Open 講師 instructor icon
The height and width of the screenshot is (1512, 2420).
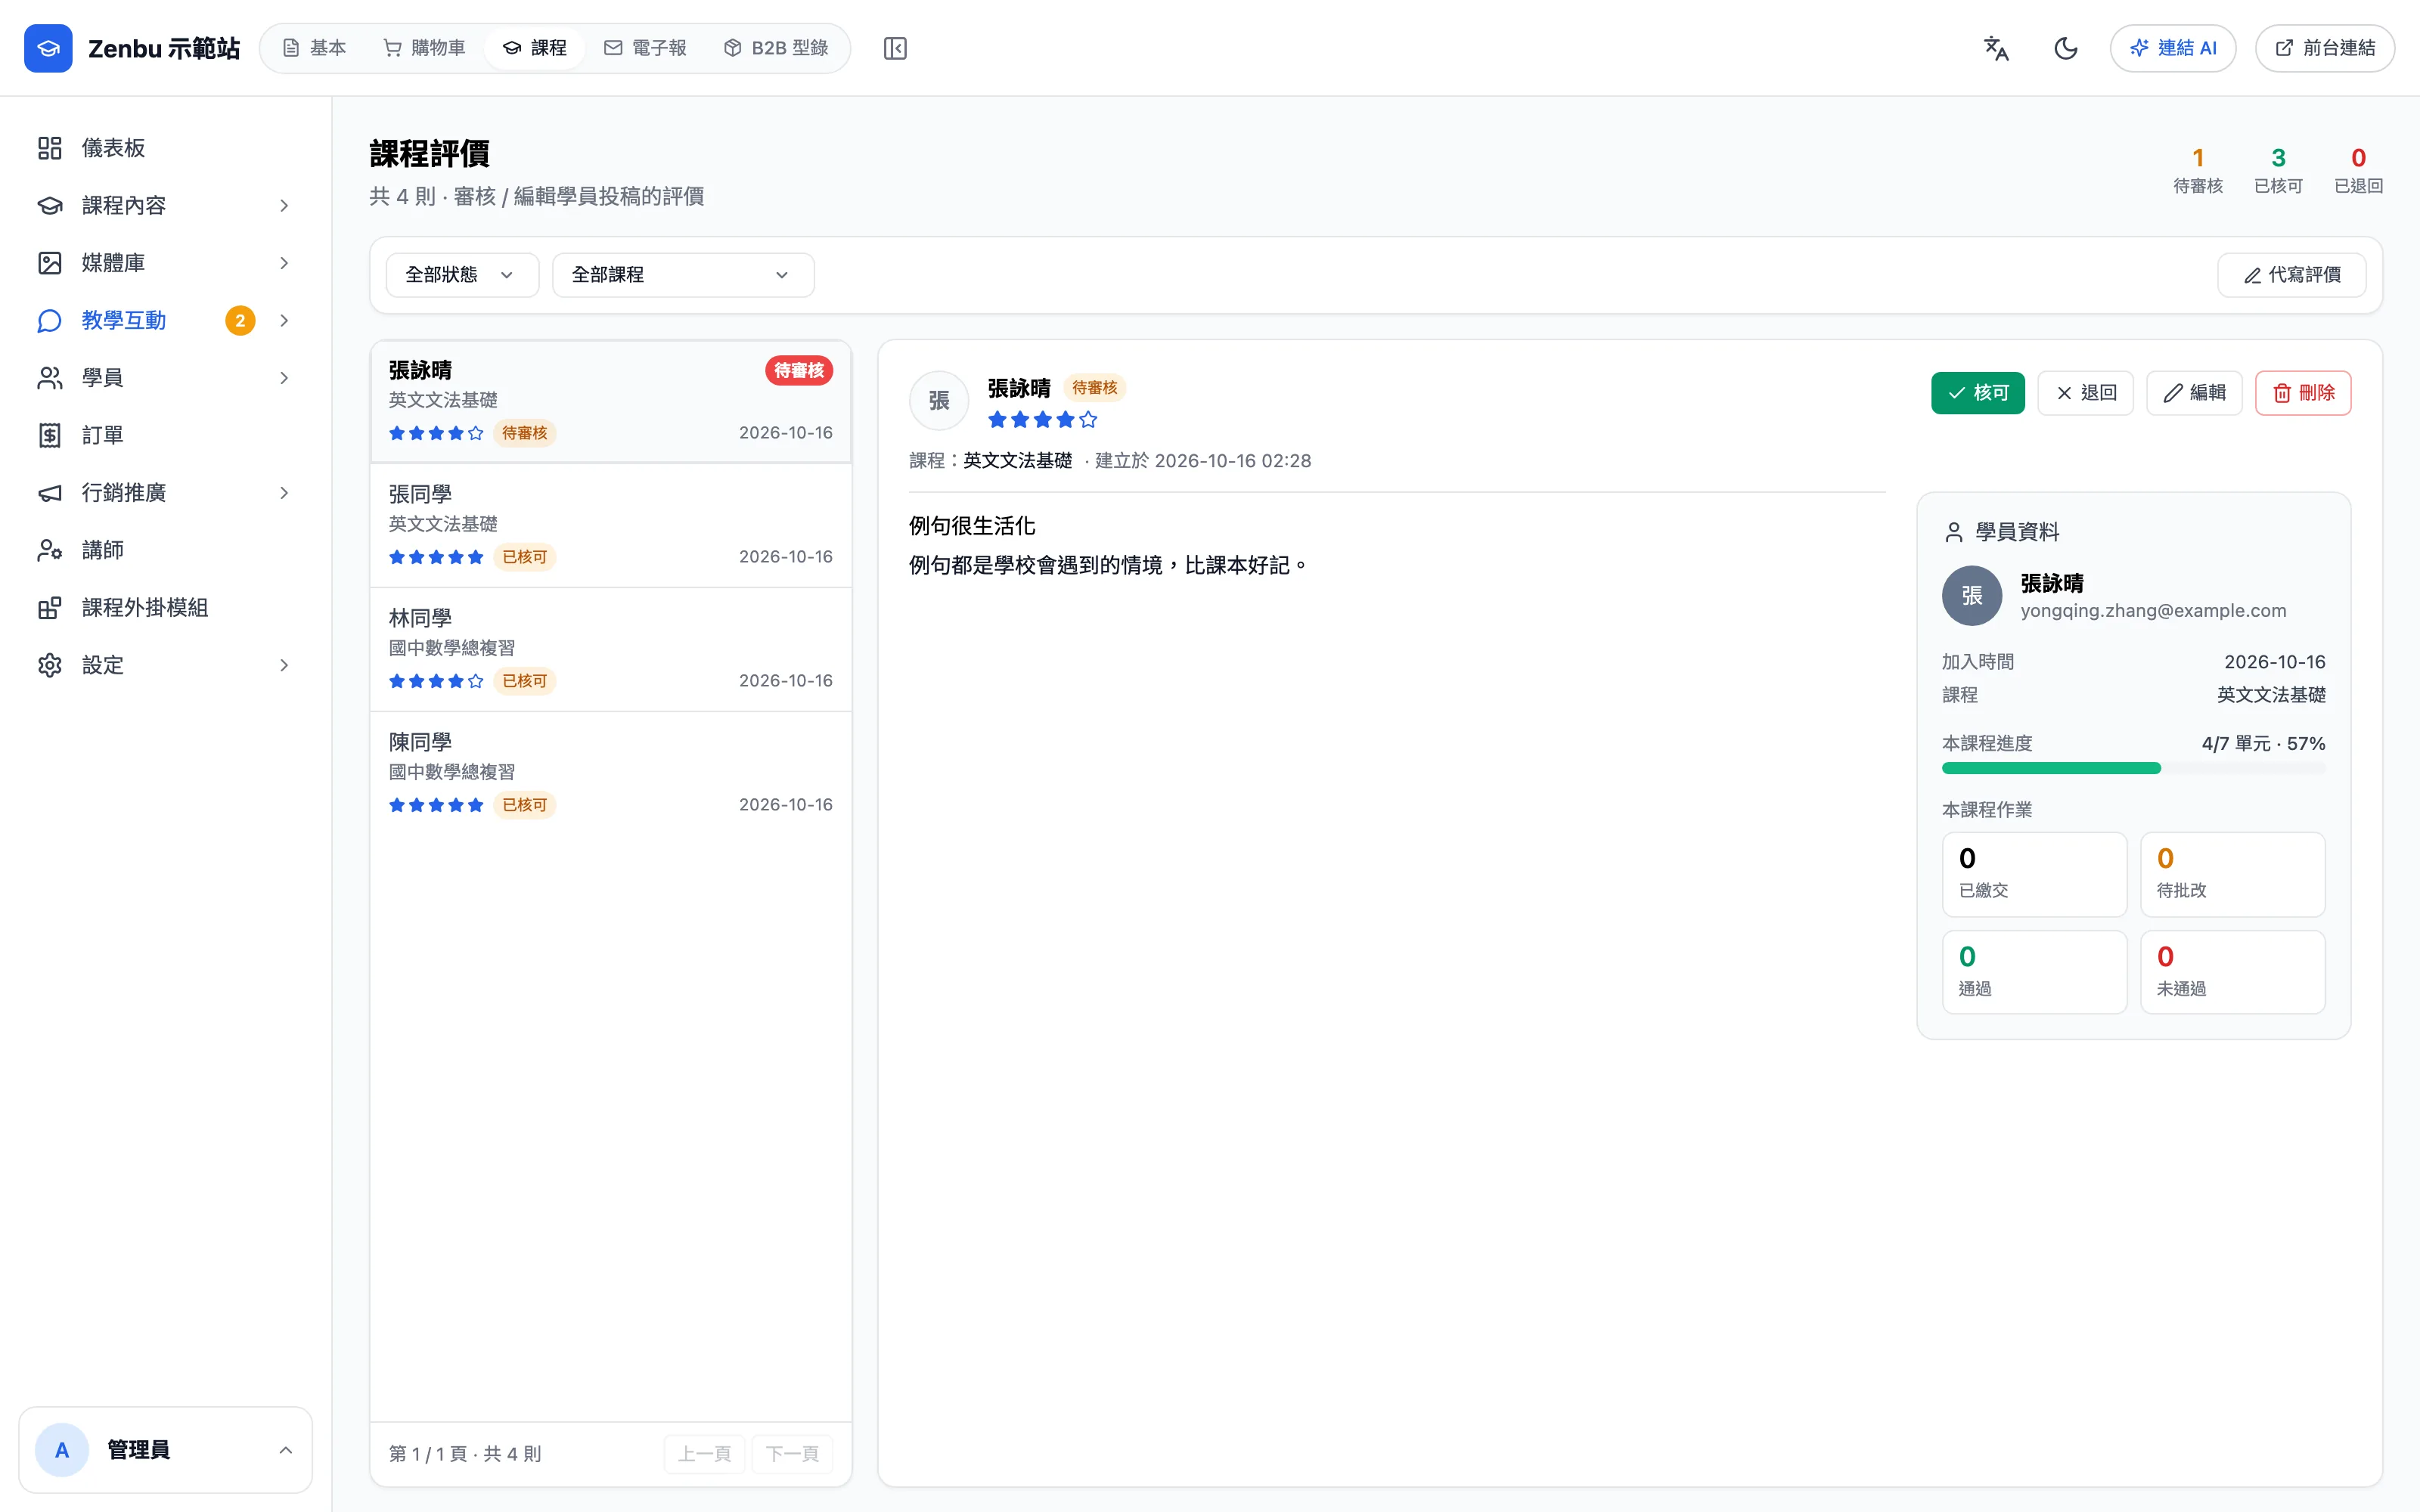[50, 550]
